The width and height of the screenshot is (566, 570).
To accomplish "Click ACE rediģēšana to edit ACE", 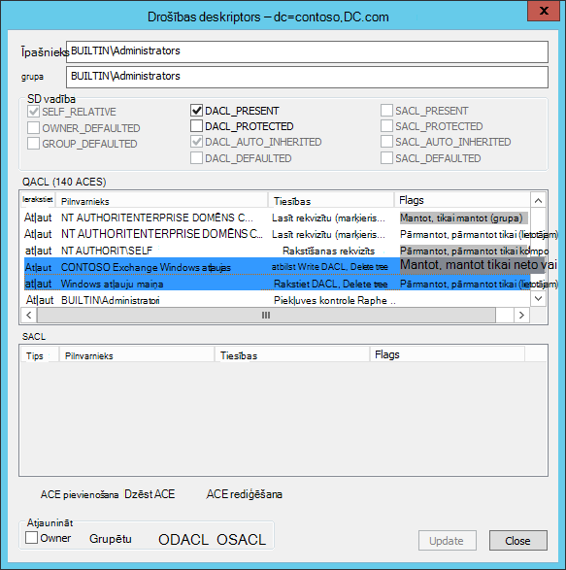I will pyautogui.click(x=244, y=494).
